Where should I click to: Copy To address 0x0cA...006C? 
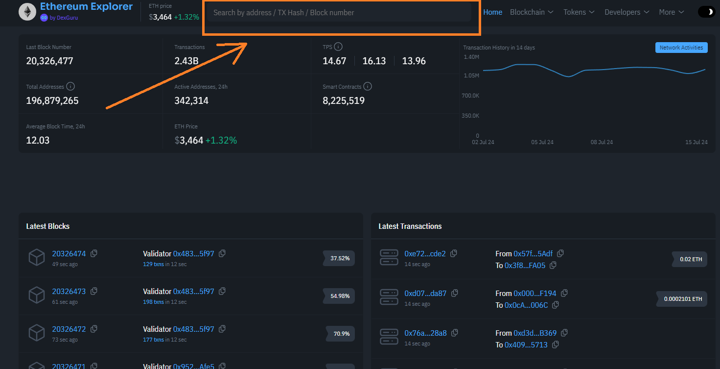click(555, 305)
